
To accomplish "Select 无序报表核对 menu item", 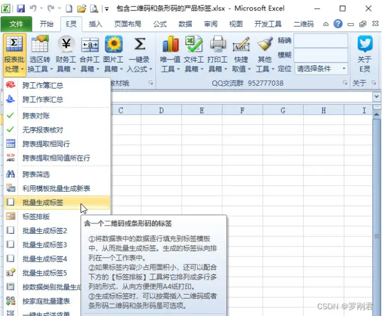I will [x=57, y=130].
